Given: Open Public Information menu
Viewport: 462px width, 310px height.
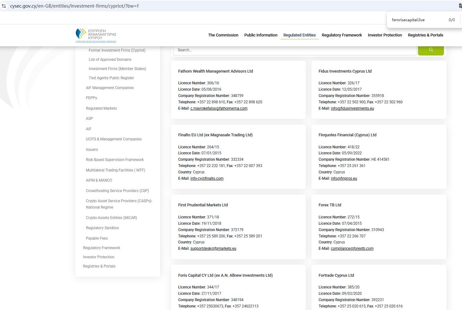Looking at the screenshot, I should [260, 35].
